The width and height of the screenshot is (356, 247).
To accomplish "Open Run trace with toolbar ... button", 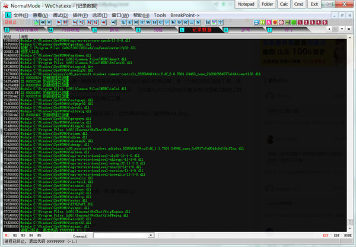I will [x=192, y=23].
